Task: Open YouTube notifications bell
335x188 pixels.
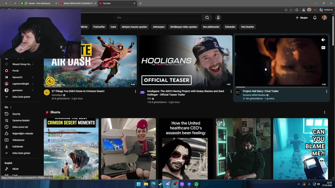Action: pyautogui.click(x=315, y=17)
